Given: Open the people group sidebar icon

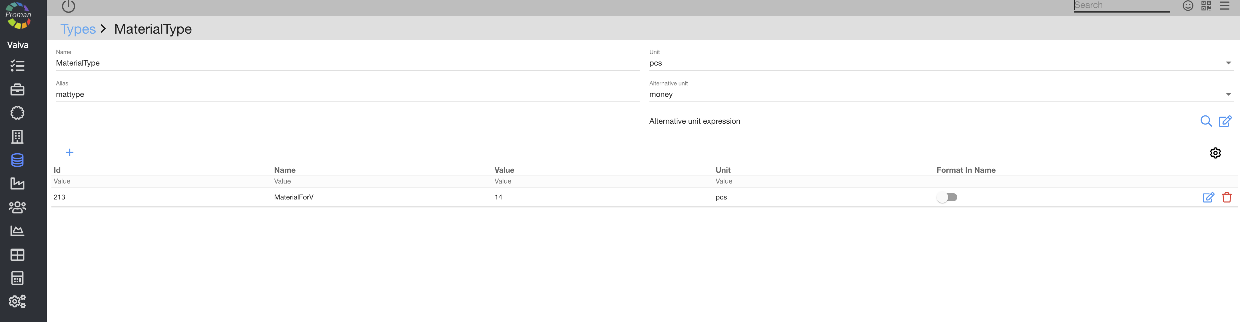Looking at the screenshot, I should [17, 207].
